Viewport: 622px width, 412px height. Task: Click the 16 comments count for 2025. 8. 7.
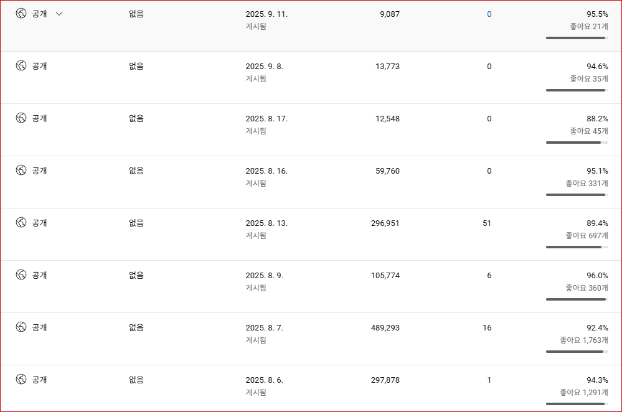[x=487, y=328]
